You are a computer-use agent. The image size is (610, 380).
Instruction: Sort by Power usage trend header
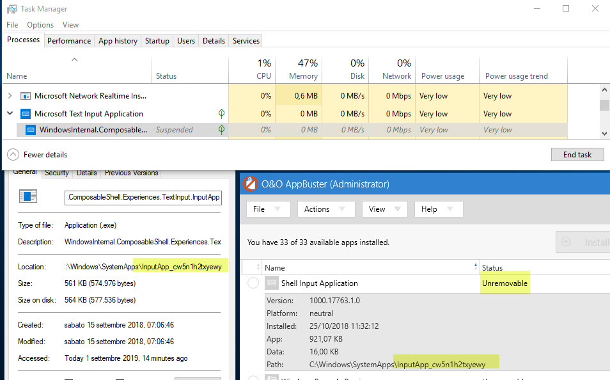(523, 70)
